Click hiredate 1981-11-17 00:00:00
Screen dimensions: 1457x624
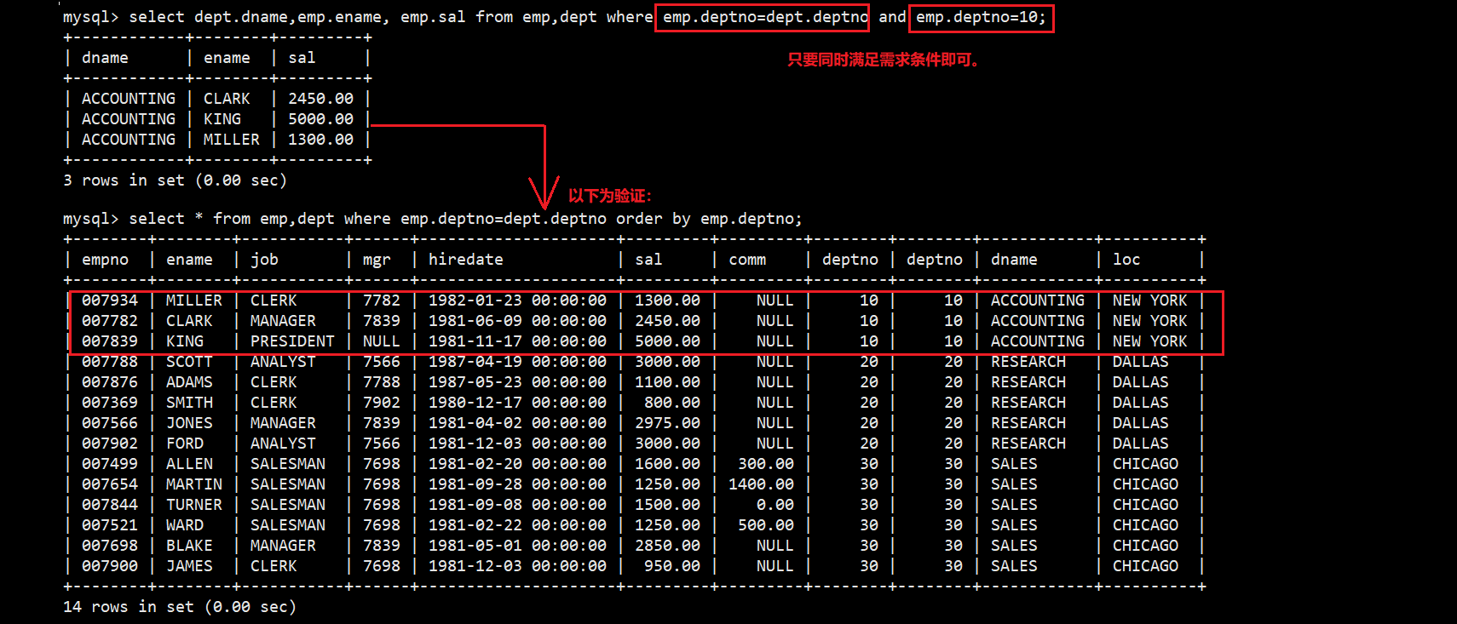pyautogui.click(x=517, y=341)
